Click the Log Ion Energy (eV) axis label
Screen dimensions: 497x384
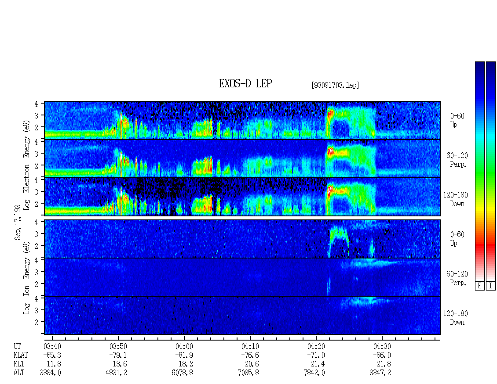pos(27,277)
